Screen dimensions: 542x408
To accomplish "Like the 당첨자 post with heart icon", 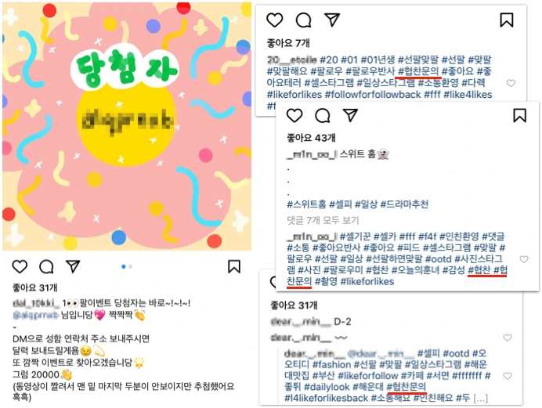I will click(20, 267).
